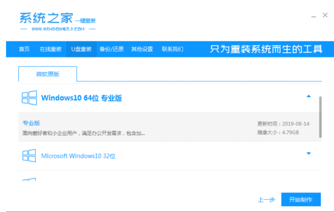Click the Windows logo beside Windows10 64位 专业版
334x212 pixels.
pos(29,98)
